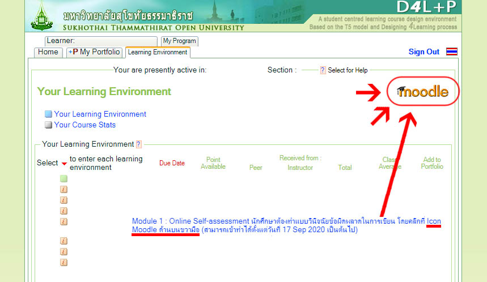This screenshot has height=282, width=487.
Task: Open Module 1 Online Self-assessment link
Action: pos(286,225)
